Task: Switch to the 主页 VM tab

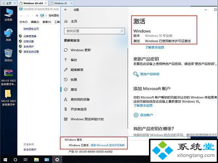Action: point(9,3)
